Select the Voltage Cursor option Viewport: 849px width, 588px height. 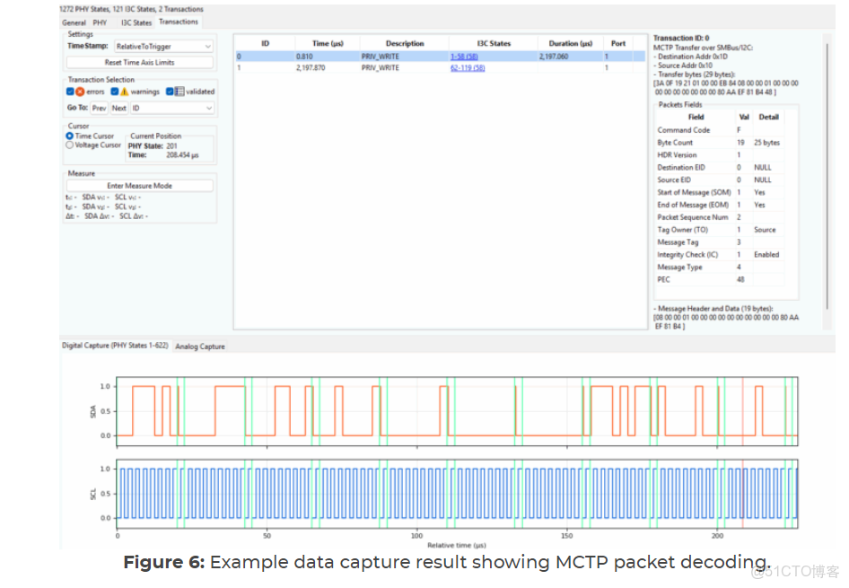70,145
